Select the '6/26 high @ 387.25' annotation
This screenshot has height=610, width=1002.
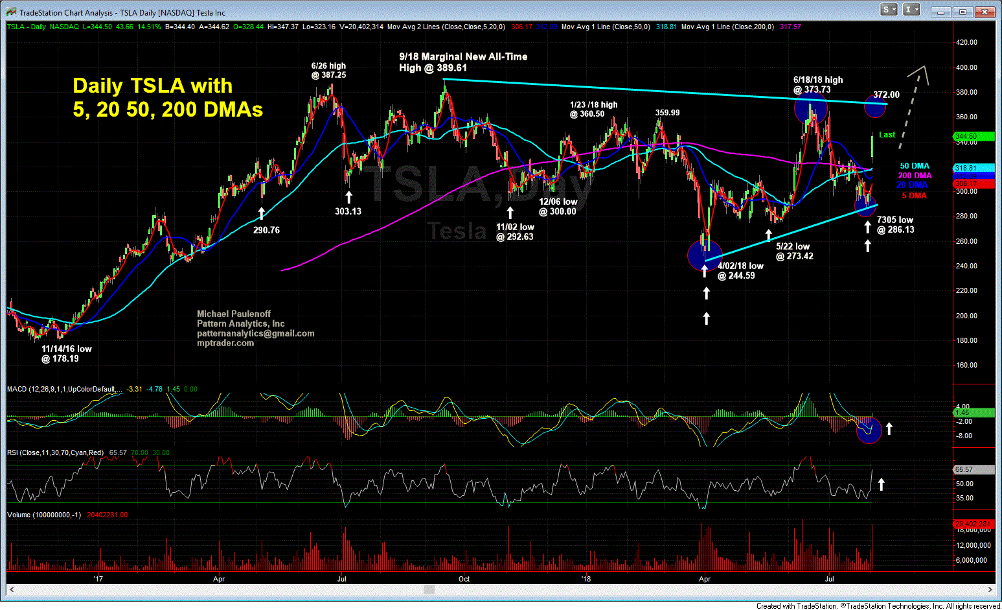[328, 70]
